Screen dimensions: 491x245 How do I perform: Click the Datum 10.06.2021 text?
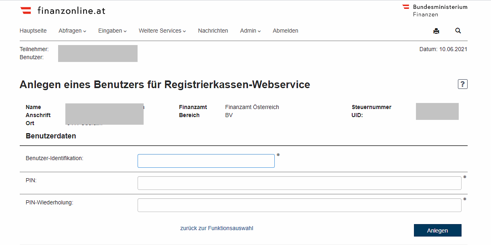pos(443,49)
